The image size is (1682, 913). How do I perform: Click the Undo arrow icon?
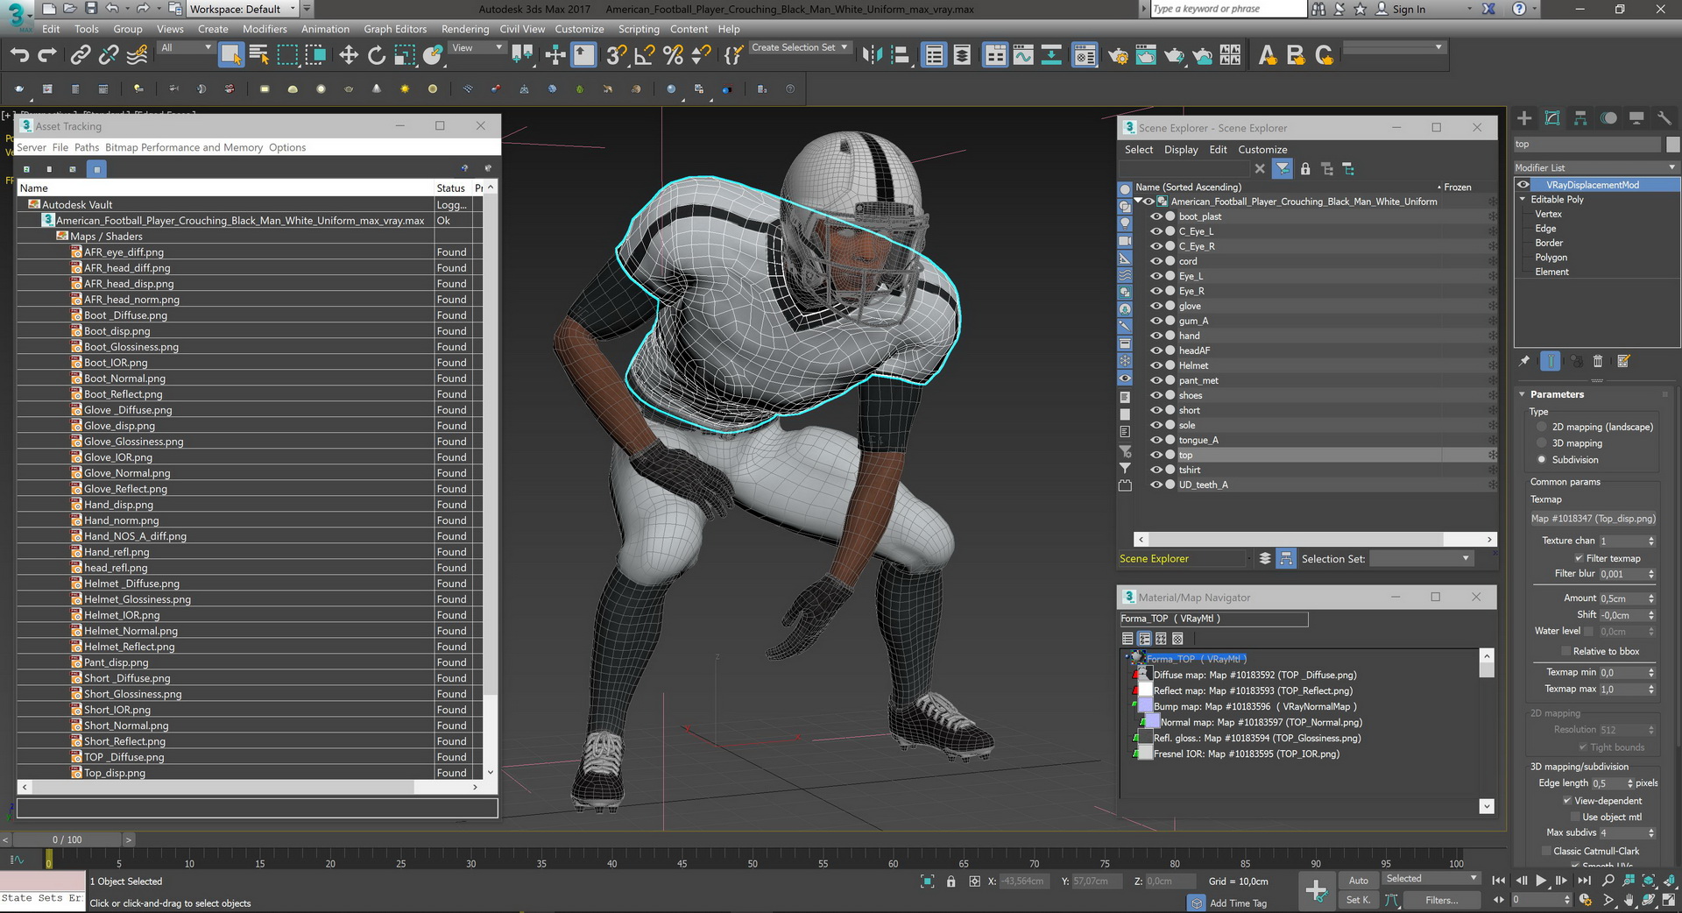coord(19,55)
